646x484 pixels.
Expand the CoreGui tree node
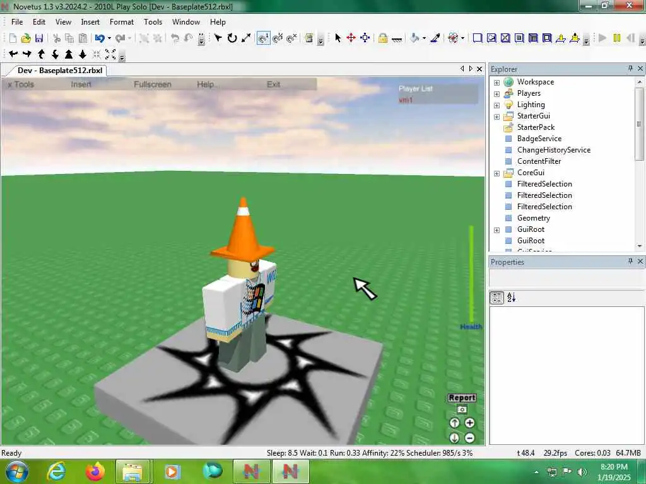pyautogui.click(x=497, y=173)
